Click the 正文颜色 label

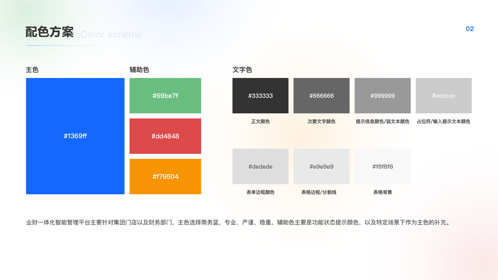[x=260, y=121]
